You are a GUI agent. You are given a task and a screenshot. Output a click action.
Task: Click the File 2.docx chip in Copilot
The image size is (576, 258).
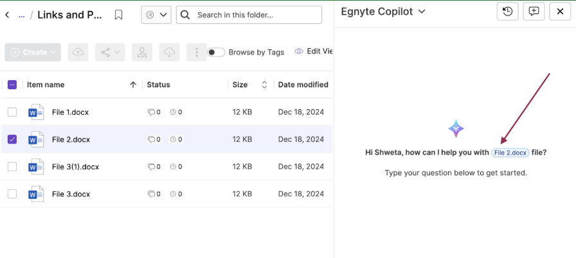[510, 153]
